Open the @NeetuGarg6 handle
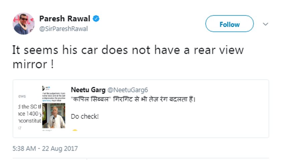Image resolution: width=284 pixels, height=160 pixels. (x=127, y=90)
